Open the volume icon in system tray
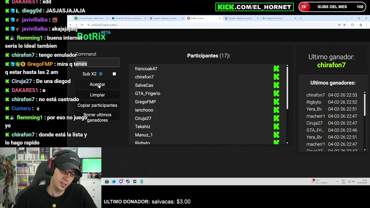Image resolution: width=370 pixels, height=208 pixels. click(x=353, y=181)
